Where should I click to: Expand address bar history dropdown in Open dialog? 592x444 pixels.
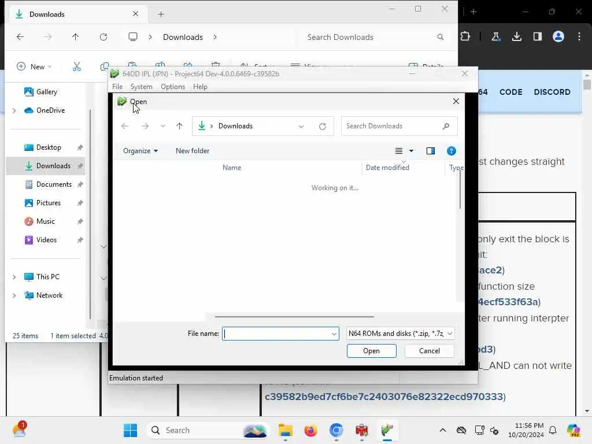coord(301,127)
